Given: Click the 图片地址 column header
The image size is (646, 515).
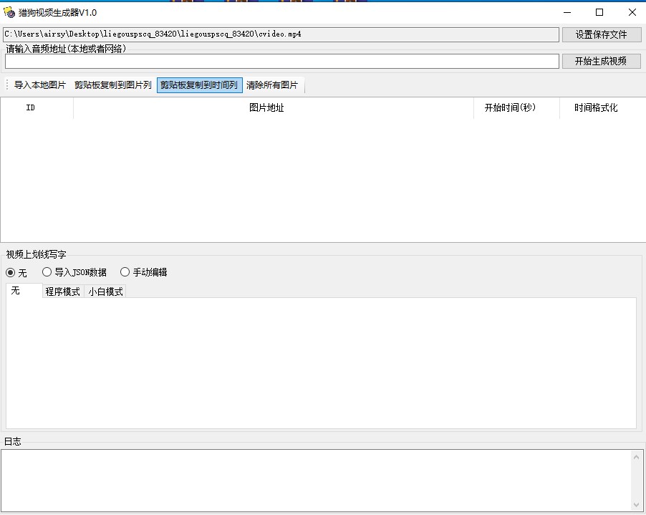Looking at the screenshot, I should 274,108.
